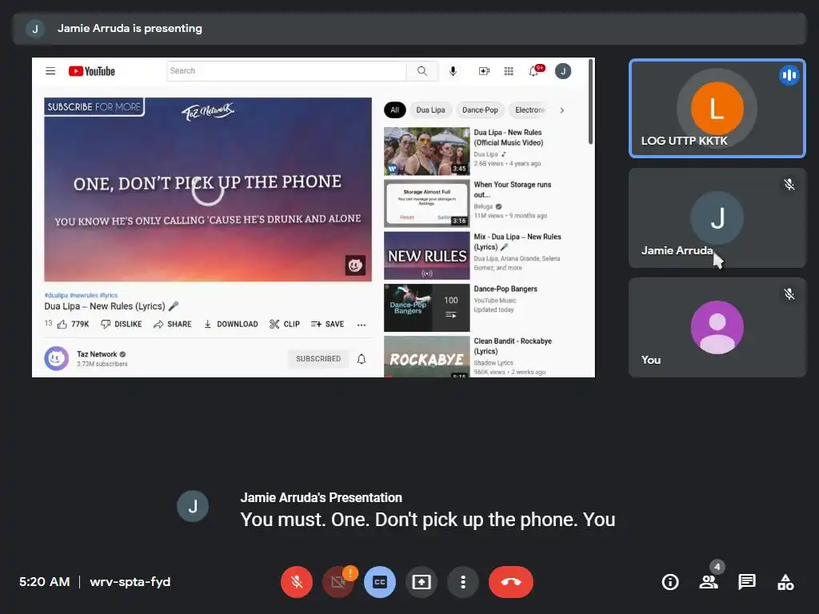Click the voice search microphone icon

(x=453, y=71)
